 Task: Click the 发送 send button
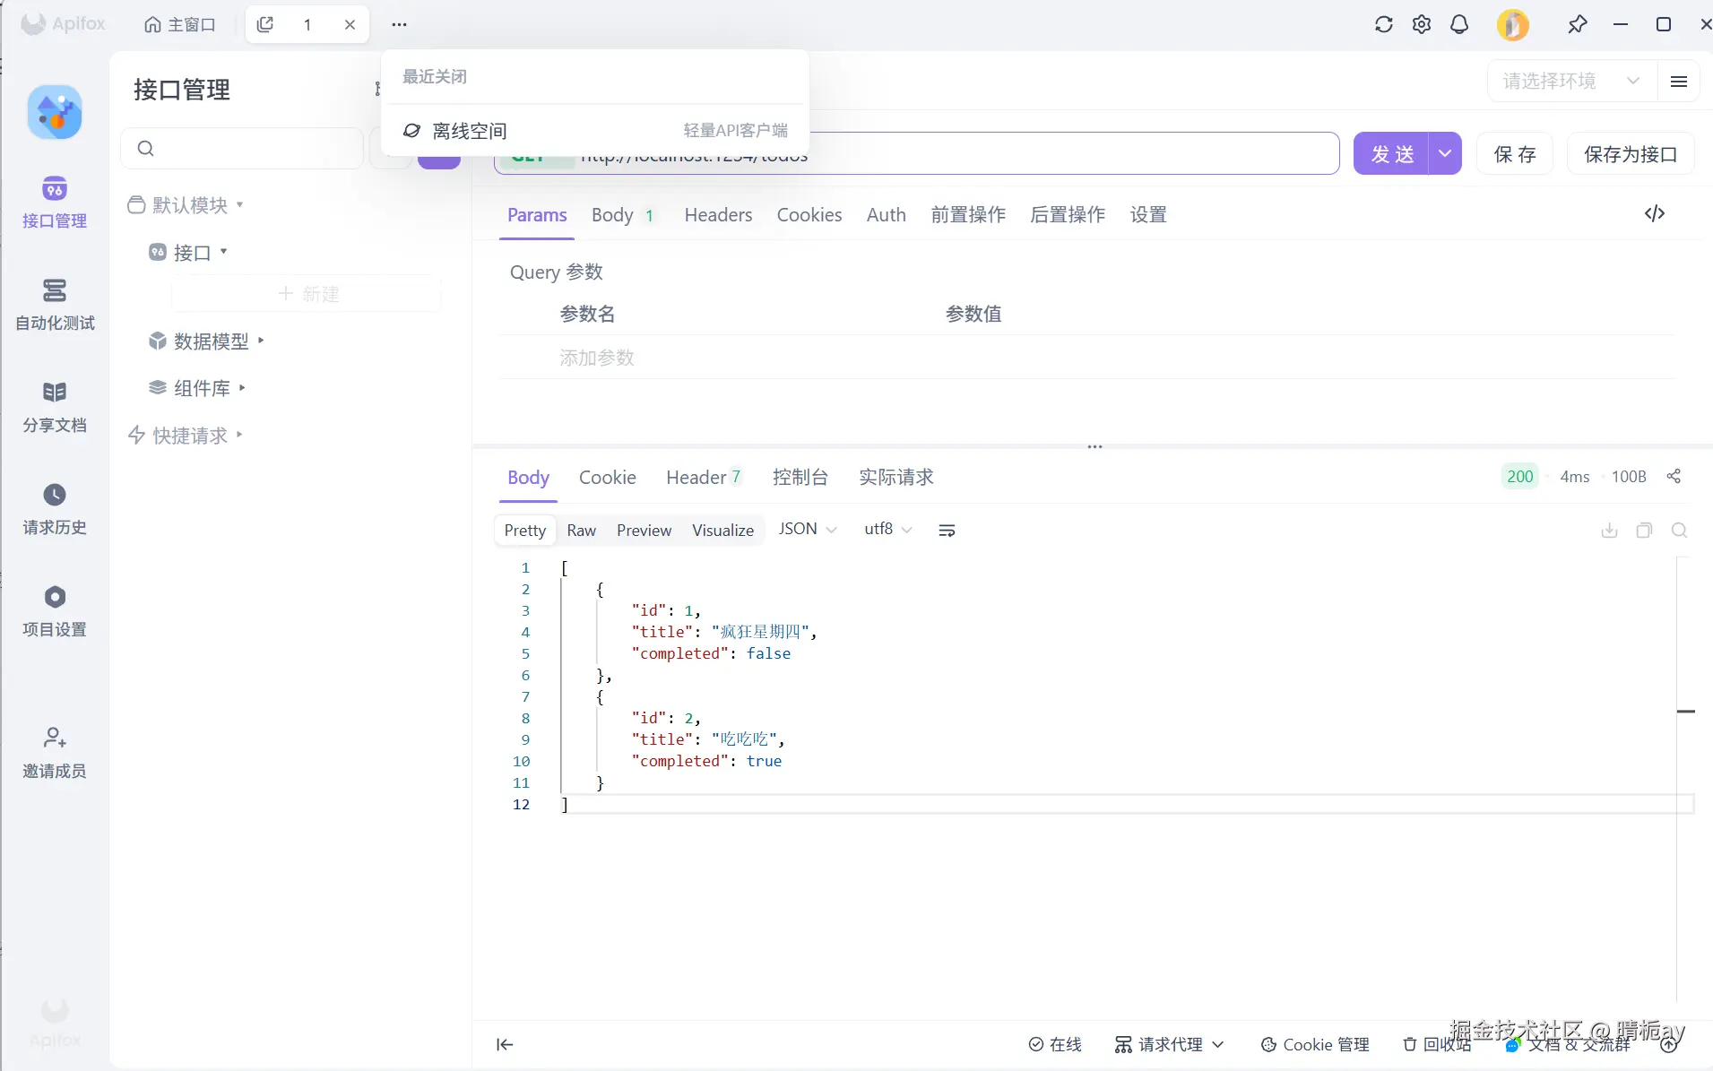pyautogui.click(x=1391, y=153)
